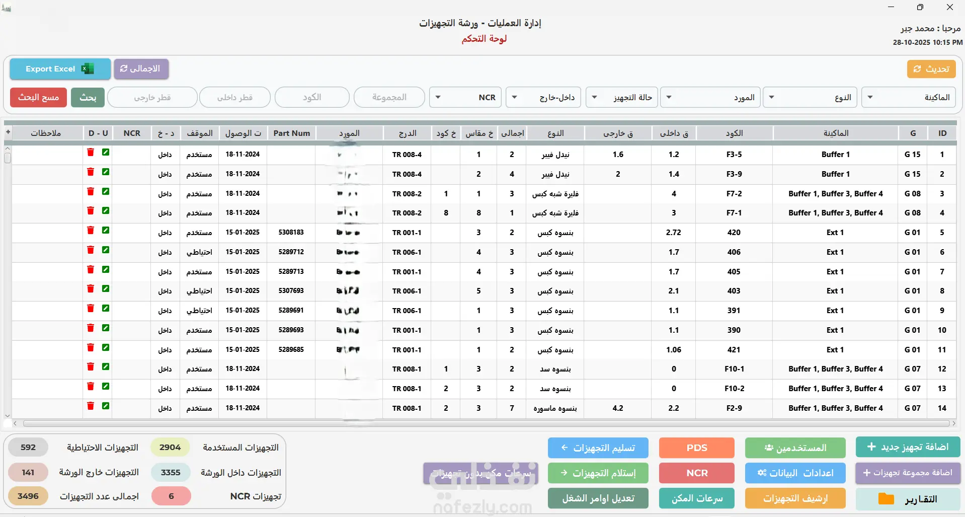Image resolution: width=965 pixels, height=517 pixels.
Task: Click the green edit icon in row 6
Action: (106, 250)
